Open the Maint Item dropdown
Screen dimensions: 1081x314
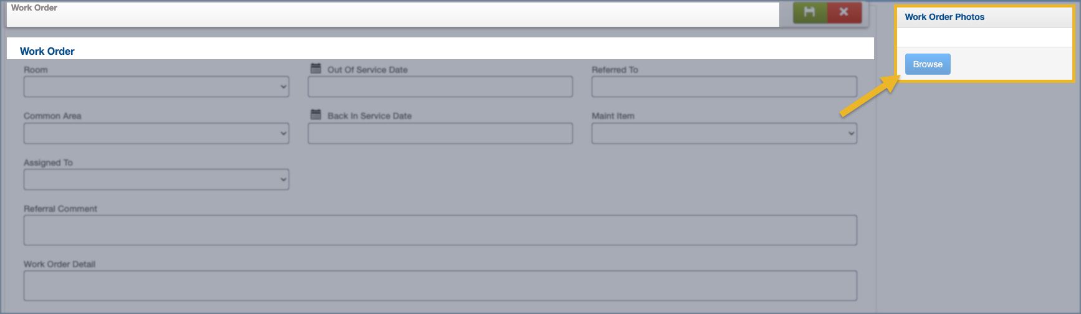pyautogui.click(x=724, y=133)
